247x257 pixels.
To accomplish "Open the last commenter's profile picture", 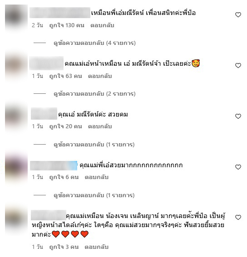I will (x=16, y=220).
